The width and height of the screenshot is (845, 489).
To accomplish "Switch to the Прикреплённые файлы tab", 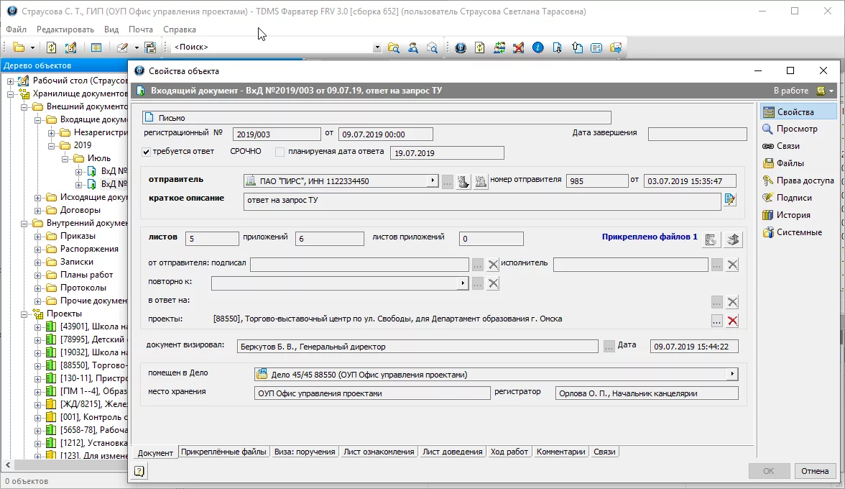I will [223, 452].
